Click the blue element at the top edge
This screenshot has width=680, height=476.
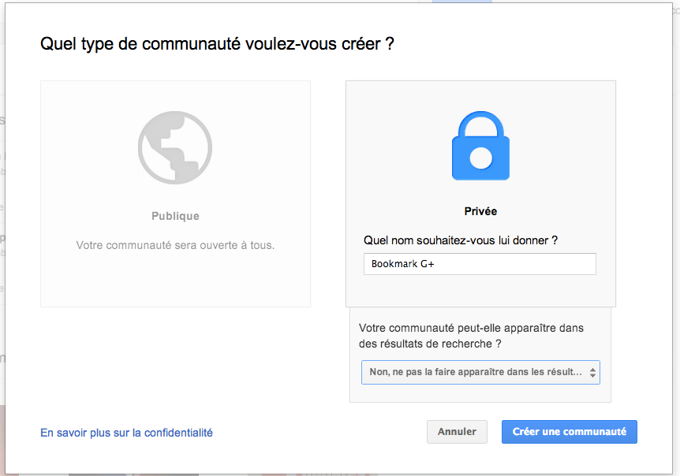pos(461,2)
